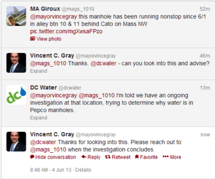215x179 pixels.
Task: Click the View photo media icon
Action: (32, 39)
